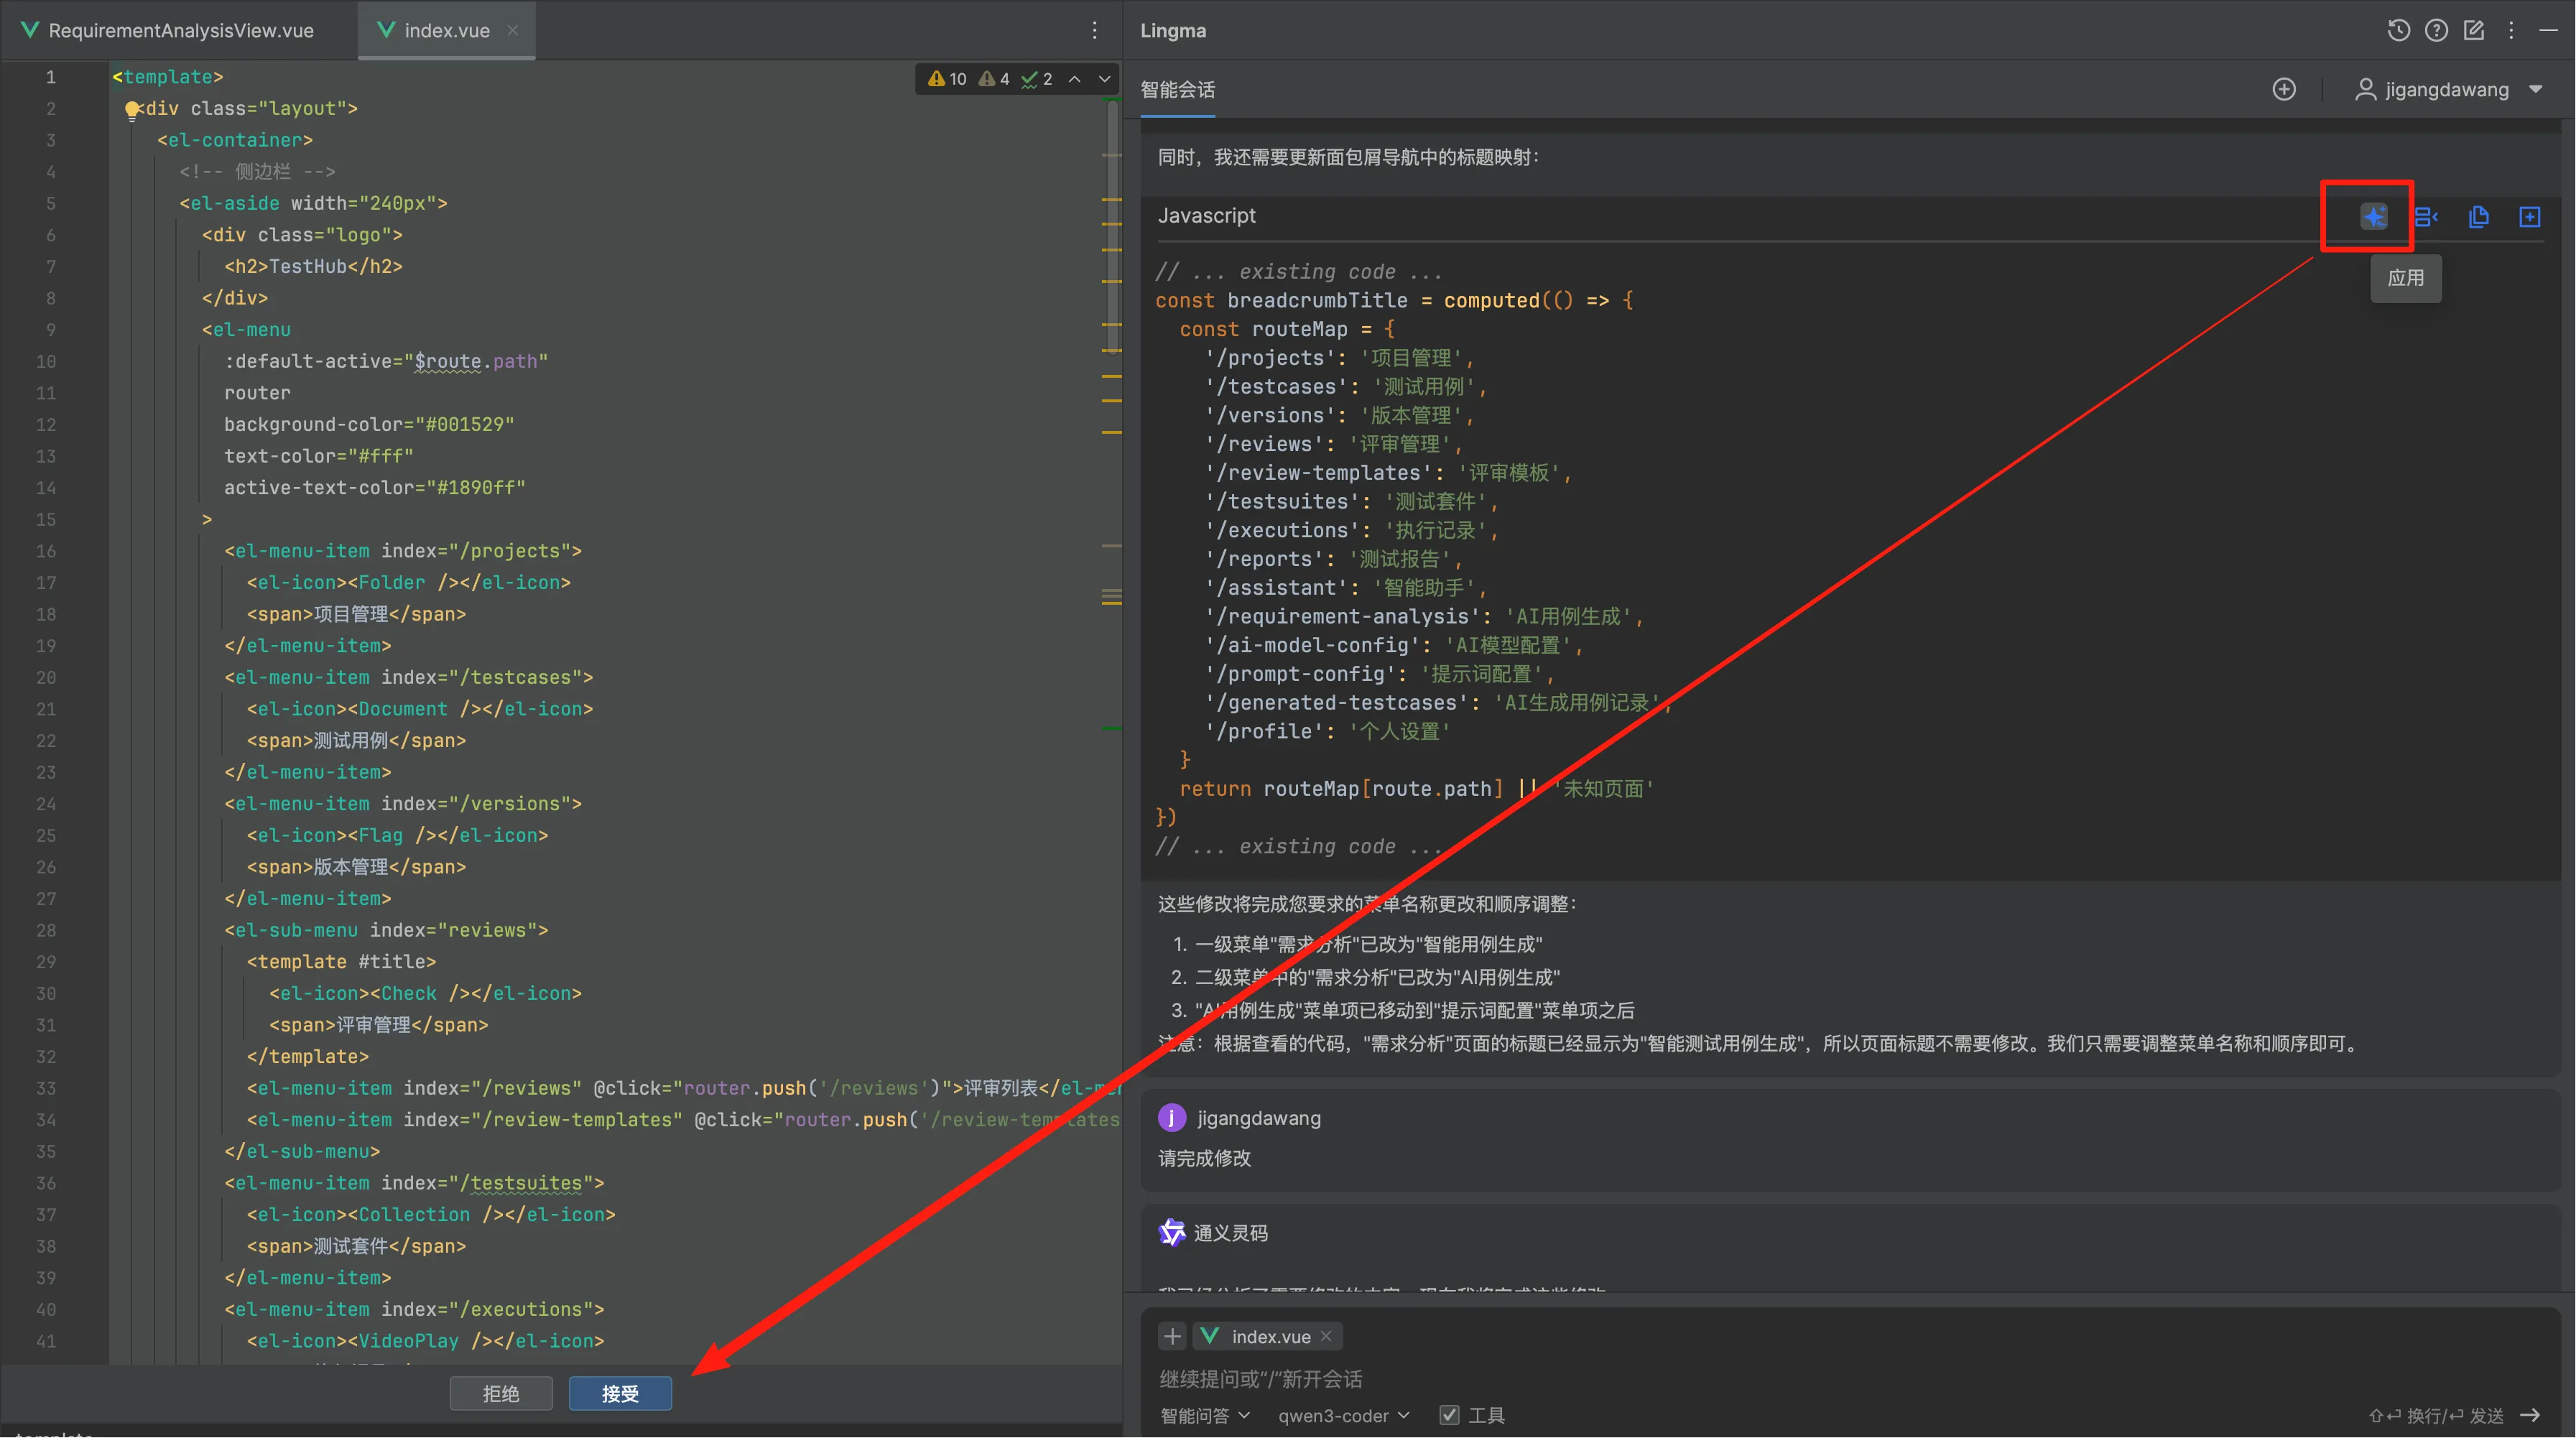Open Lingma chat history icon
2576x1438 pixels.
pos(2398,30)
